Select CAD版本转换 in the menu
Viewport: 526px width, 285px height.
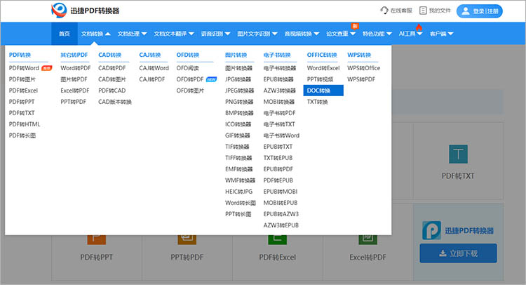115,102
